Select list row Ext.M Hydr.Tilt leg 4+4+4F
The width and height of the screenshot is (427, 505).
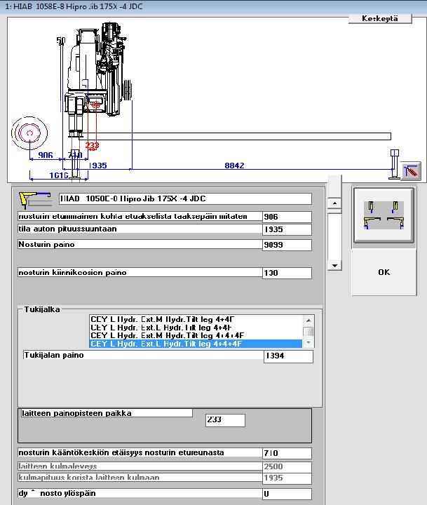pyautogui.click(x=196, y=335)
